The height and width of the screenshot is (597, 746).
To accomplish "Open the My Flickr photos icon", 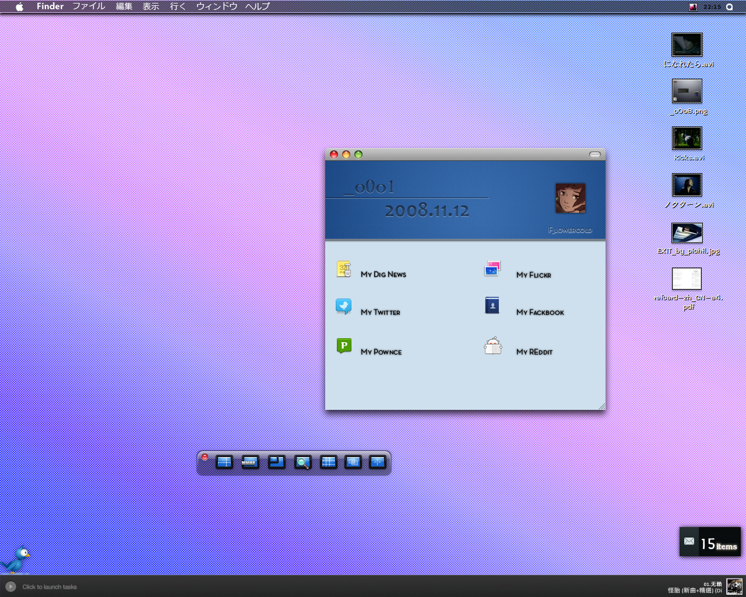I will 492,269.
